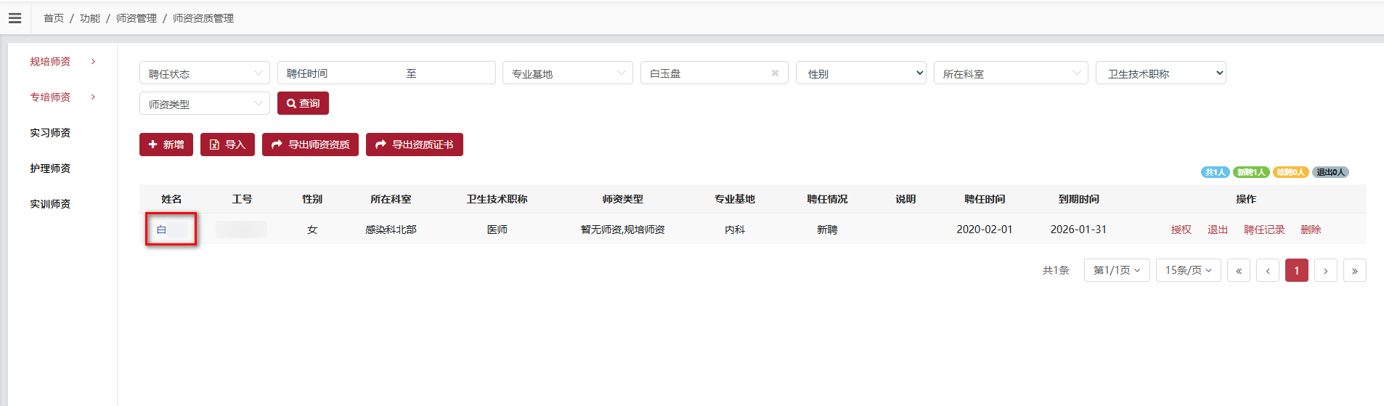The height and width of the screenshot is (406, 1384).
Task: Go to next page arrow ›
Action: click(1326, 270)
